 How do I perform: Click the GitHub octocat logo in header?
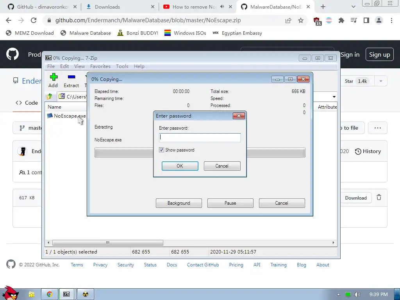click(12, 54)
